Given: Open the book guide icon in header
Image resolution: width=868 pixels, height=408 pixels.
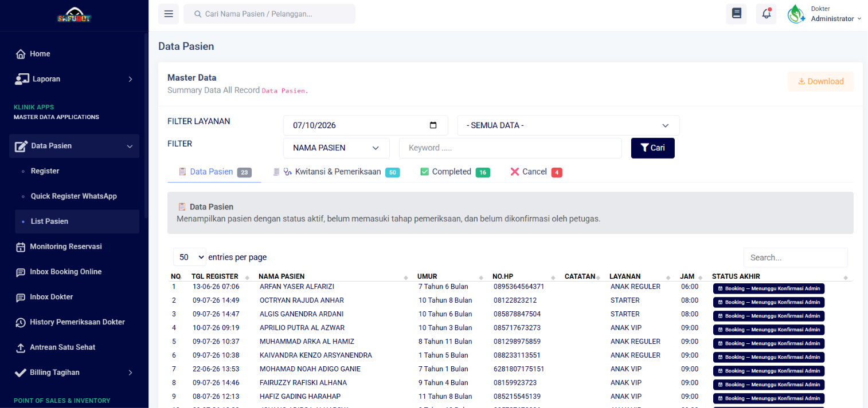Looking at the screenshot, I should (x=736, y=14).
